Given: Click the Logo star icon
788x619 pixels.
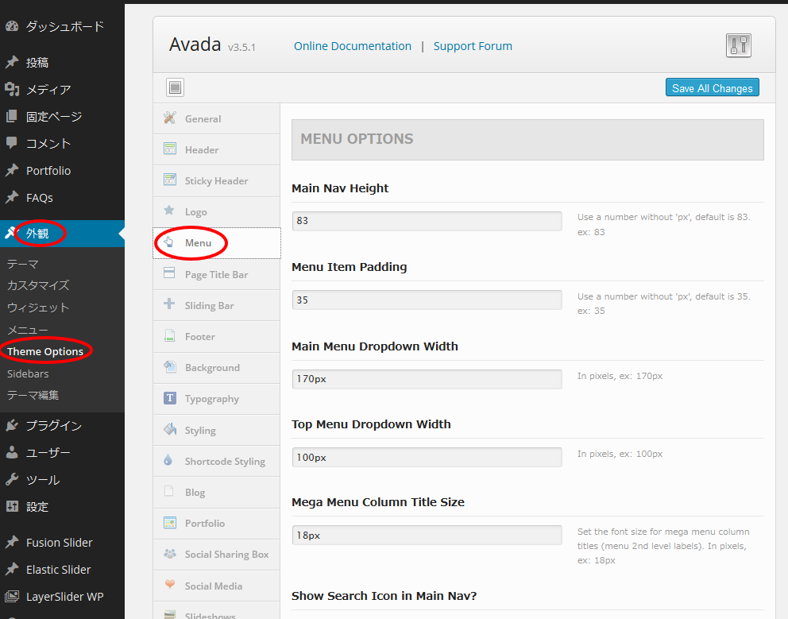Looking at the screenshot, I should point(169,211).
